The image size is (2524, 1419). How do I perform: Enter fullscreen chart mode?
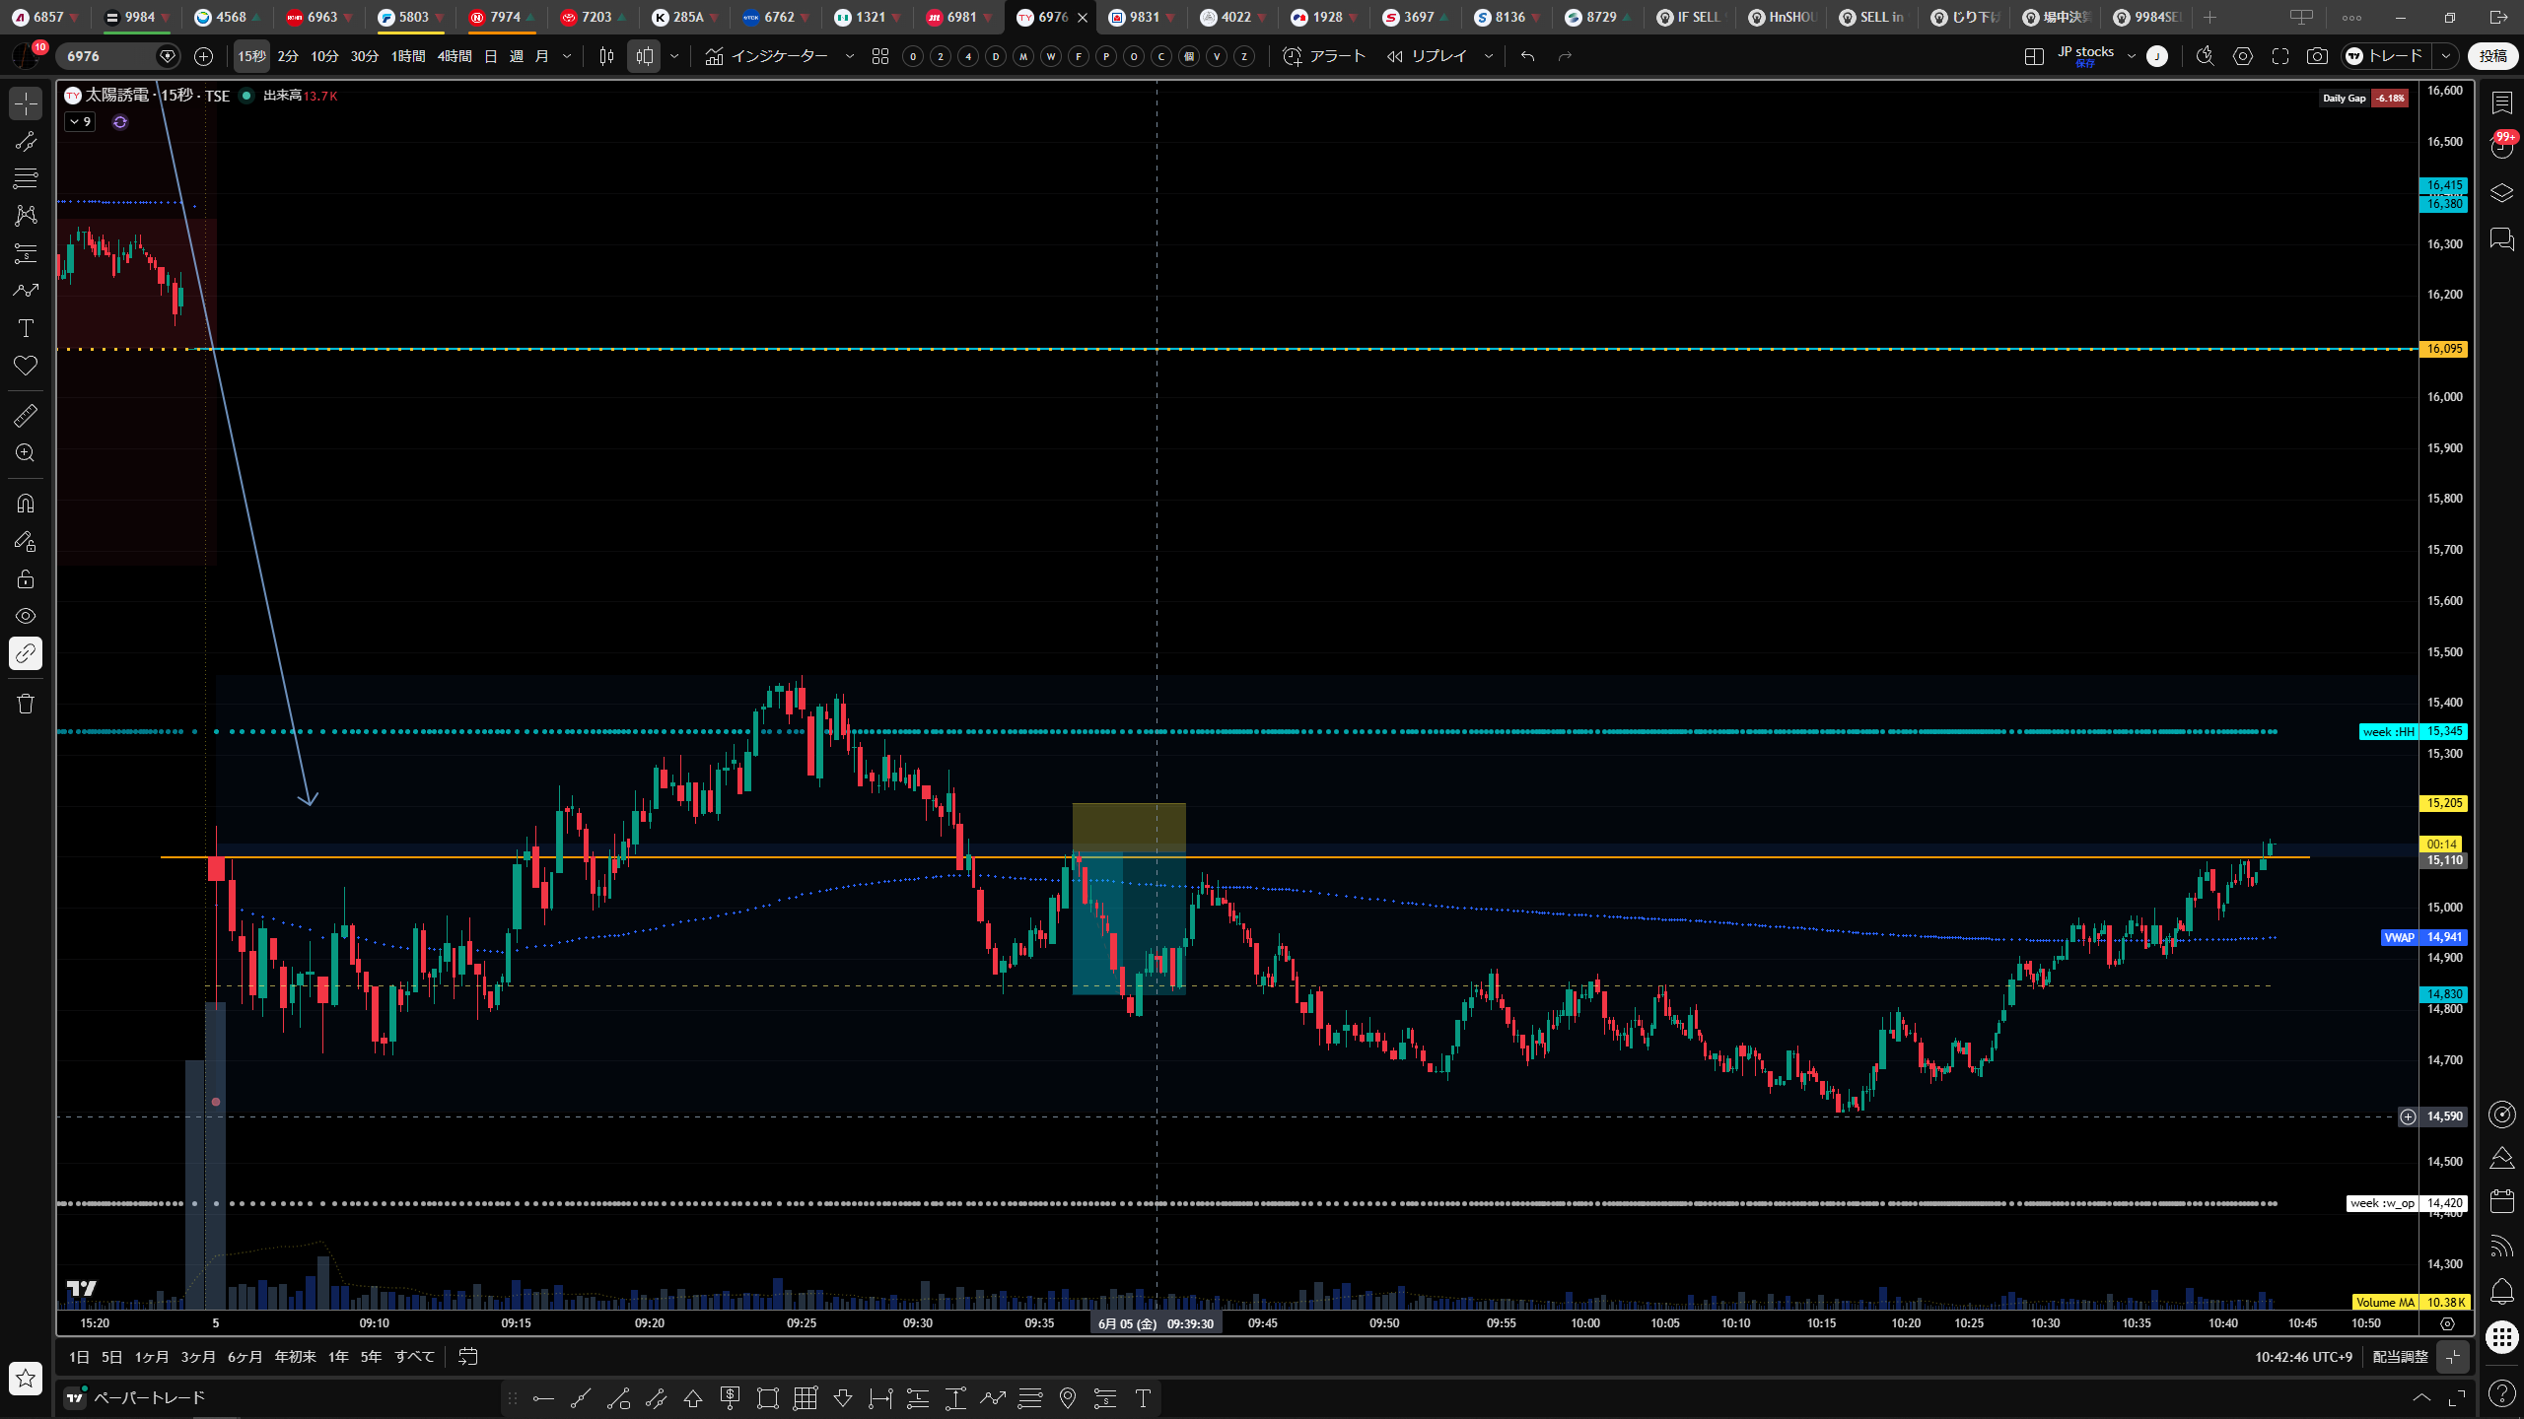coord(2279,56)
